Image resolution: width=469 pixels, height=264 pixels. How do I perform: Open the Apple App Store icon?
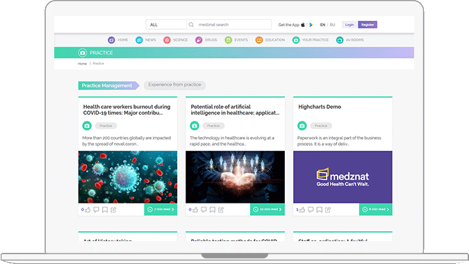click(x=303, y=24)
